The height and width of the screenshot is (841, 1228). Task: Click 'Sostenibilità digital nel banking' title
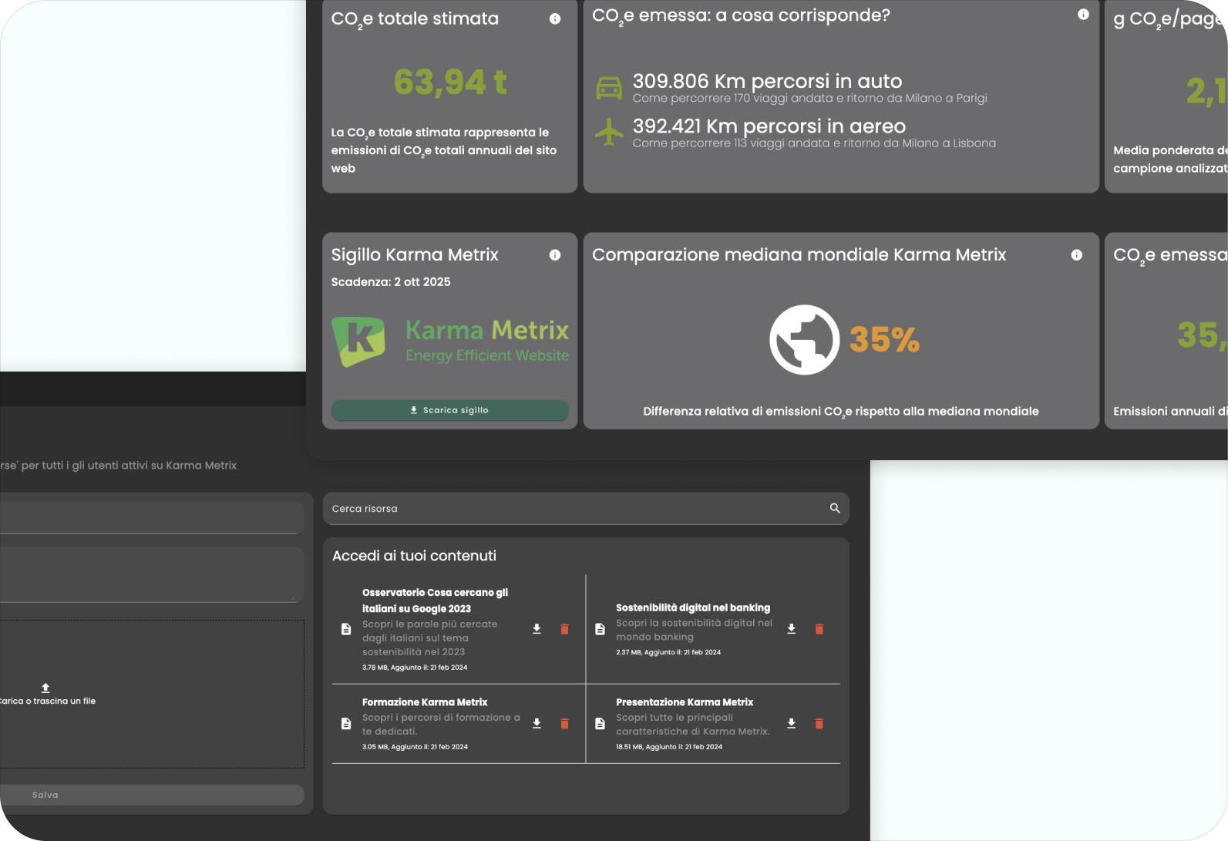(x=693, y=608)
